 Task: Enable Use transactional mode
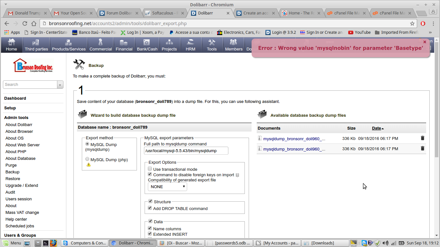coord(150,169)
